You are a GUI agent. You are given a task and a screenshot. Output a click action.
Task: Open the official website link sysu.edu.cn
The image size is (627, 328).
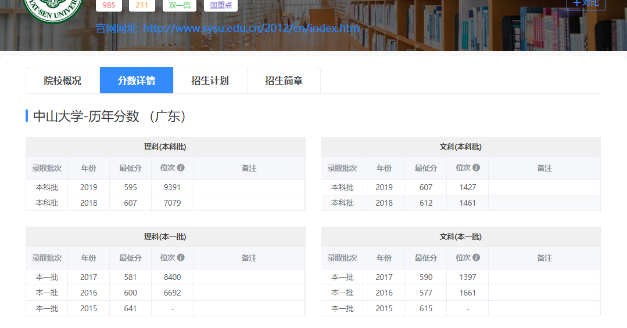pyautogui.click(x=251, y=28)
